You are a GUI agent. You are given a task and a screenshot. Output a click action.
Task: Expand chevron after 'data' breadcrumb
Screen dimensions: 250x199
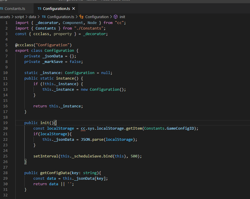click(x=38, y=17)
